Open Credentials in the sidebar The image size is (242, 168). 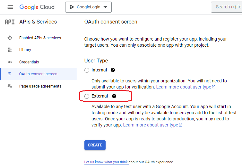pos(29,62)
